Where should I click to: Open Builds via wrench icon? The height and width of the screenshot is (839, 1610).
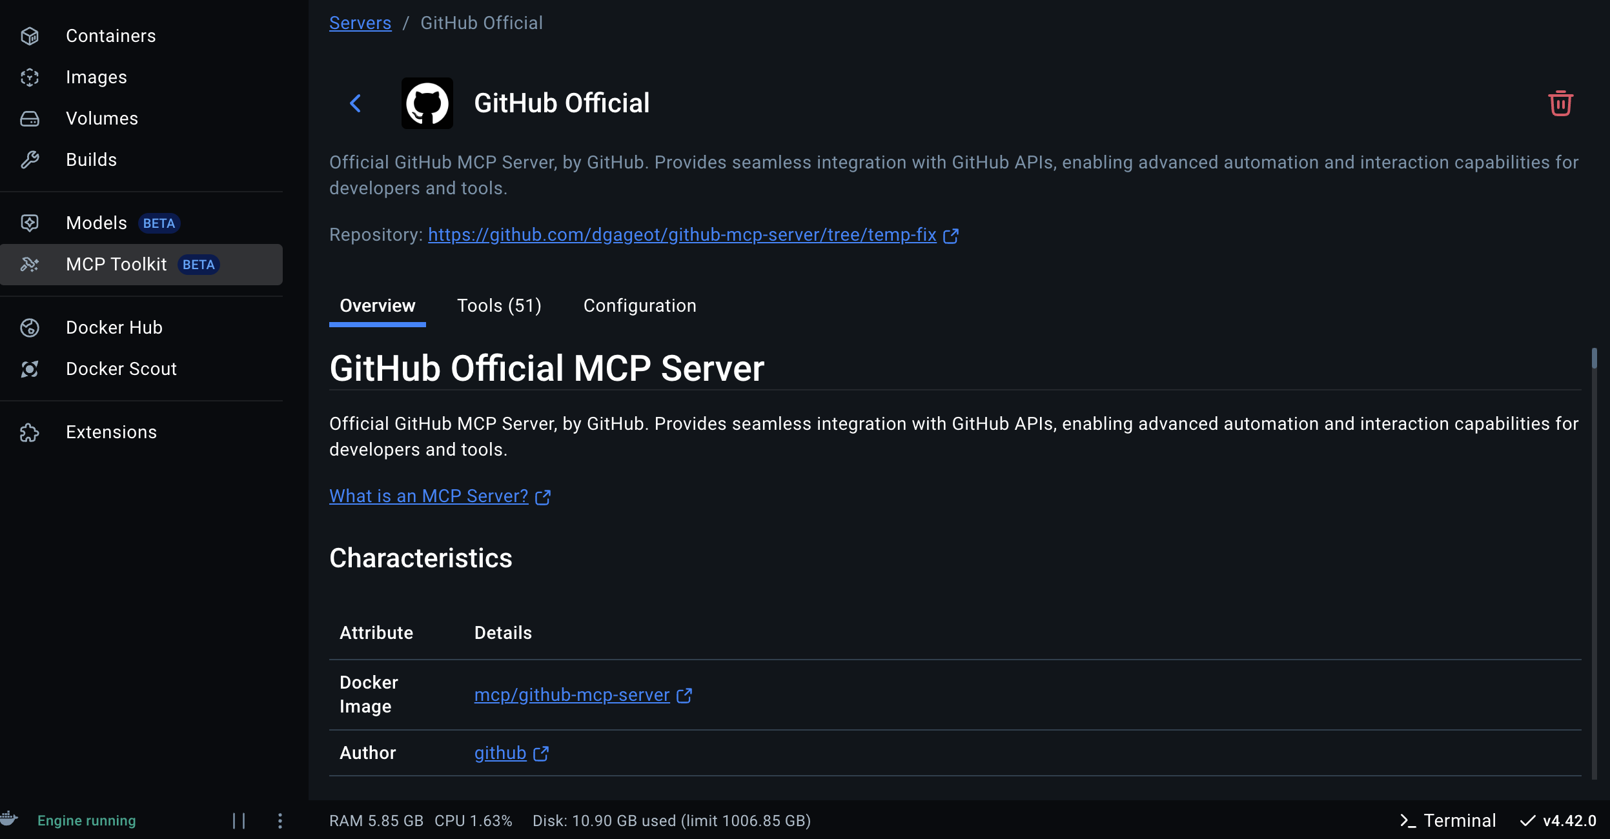pos(30,160)
